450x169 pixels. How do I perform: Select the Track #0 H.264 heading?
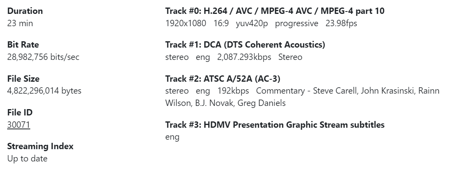pyautogui.click(x=275, y=11)
